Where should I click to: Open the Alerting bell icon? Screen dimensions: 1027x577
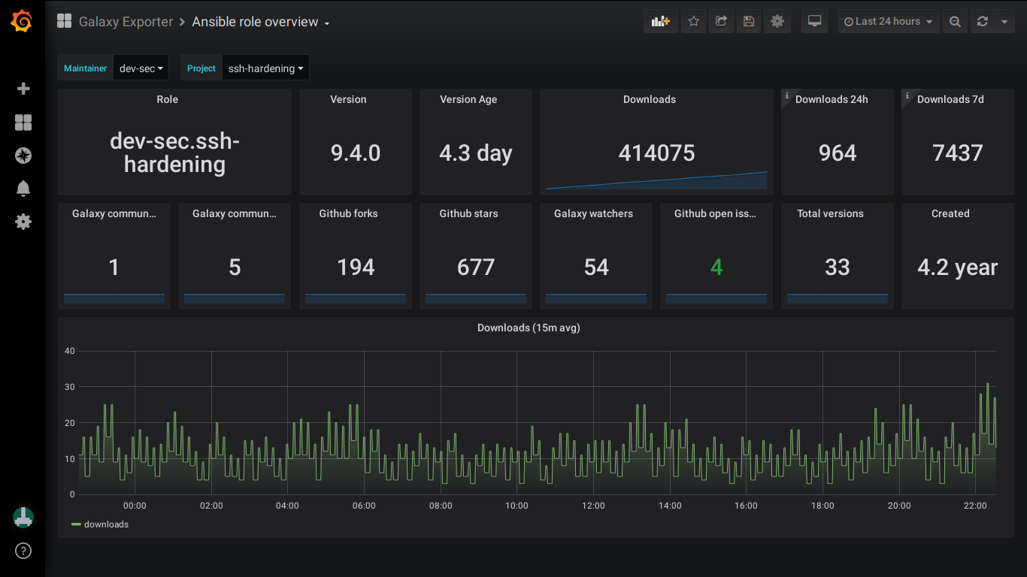coord(23,189)
